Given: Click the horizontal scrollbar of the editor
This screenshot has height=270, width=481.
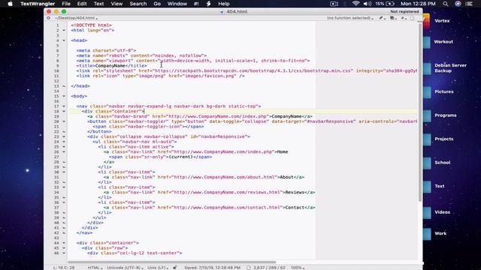Looking at the screenshot, I should coord(172,262).
